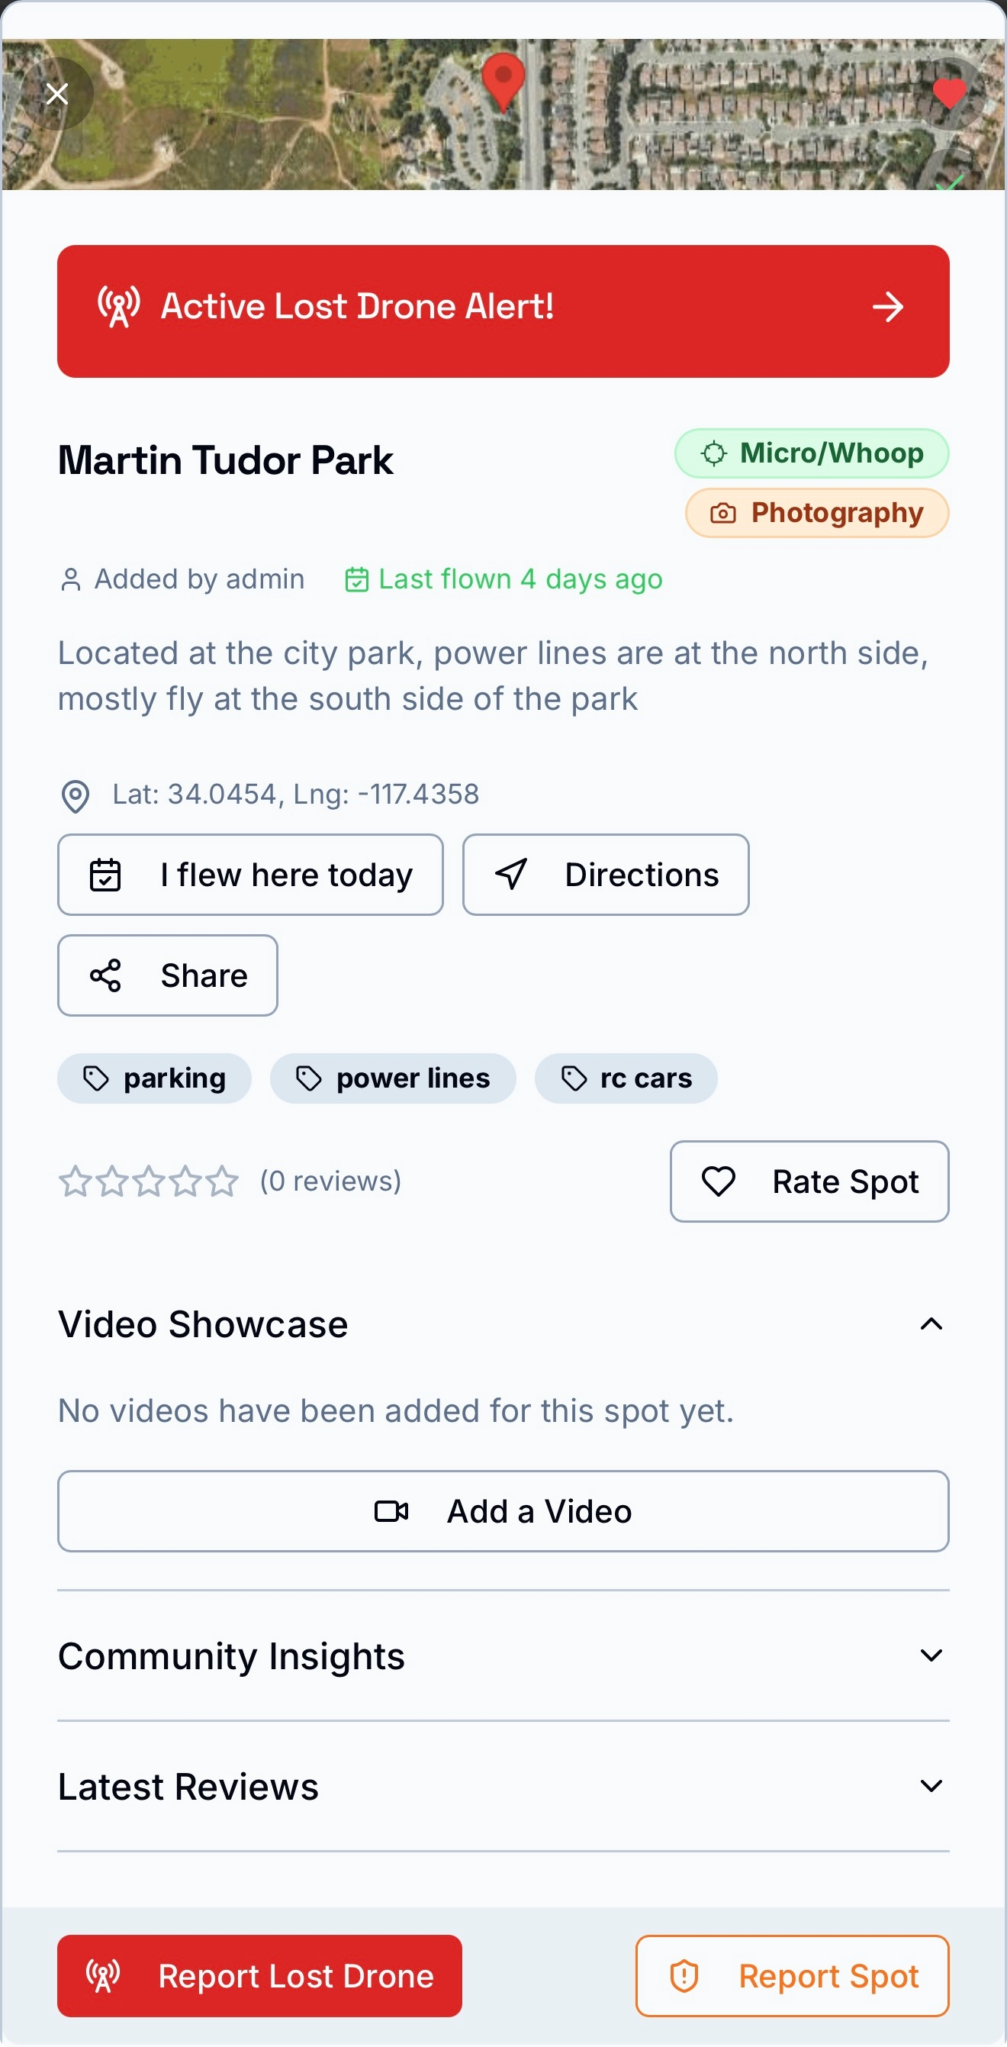This screenshot has width=1007, height=2047.
Task: Click the tag icon on power lines
Action: point(308,1078)
